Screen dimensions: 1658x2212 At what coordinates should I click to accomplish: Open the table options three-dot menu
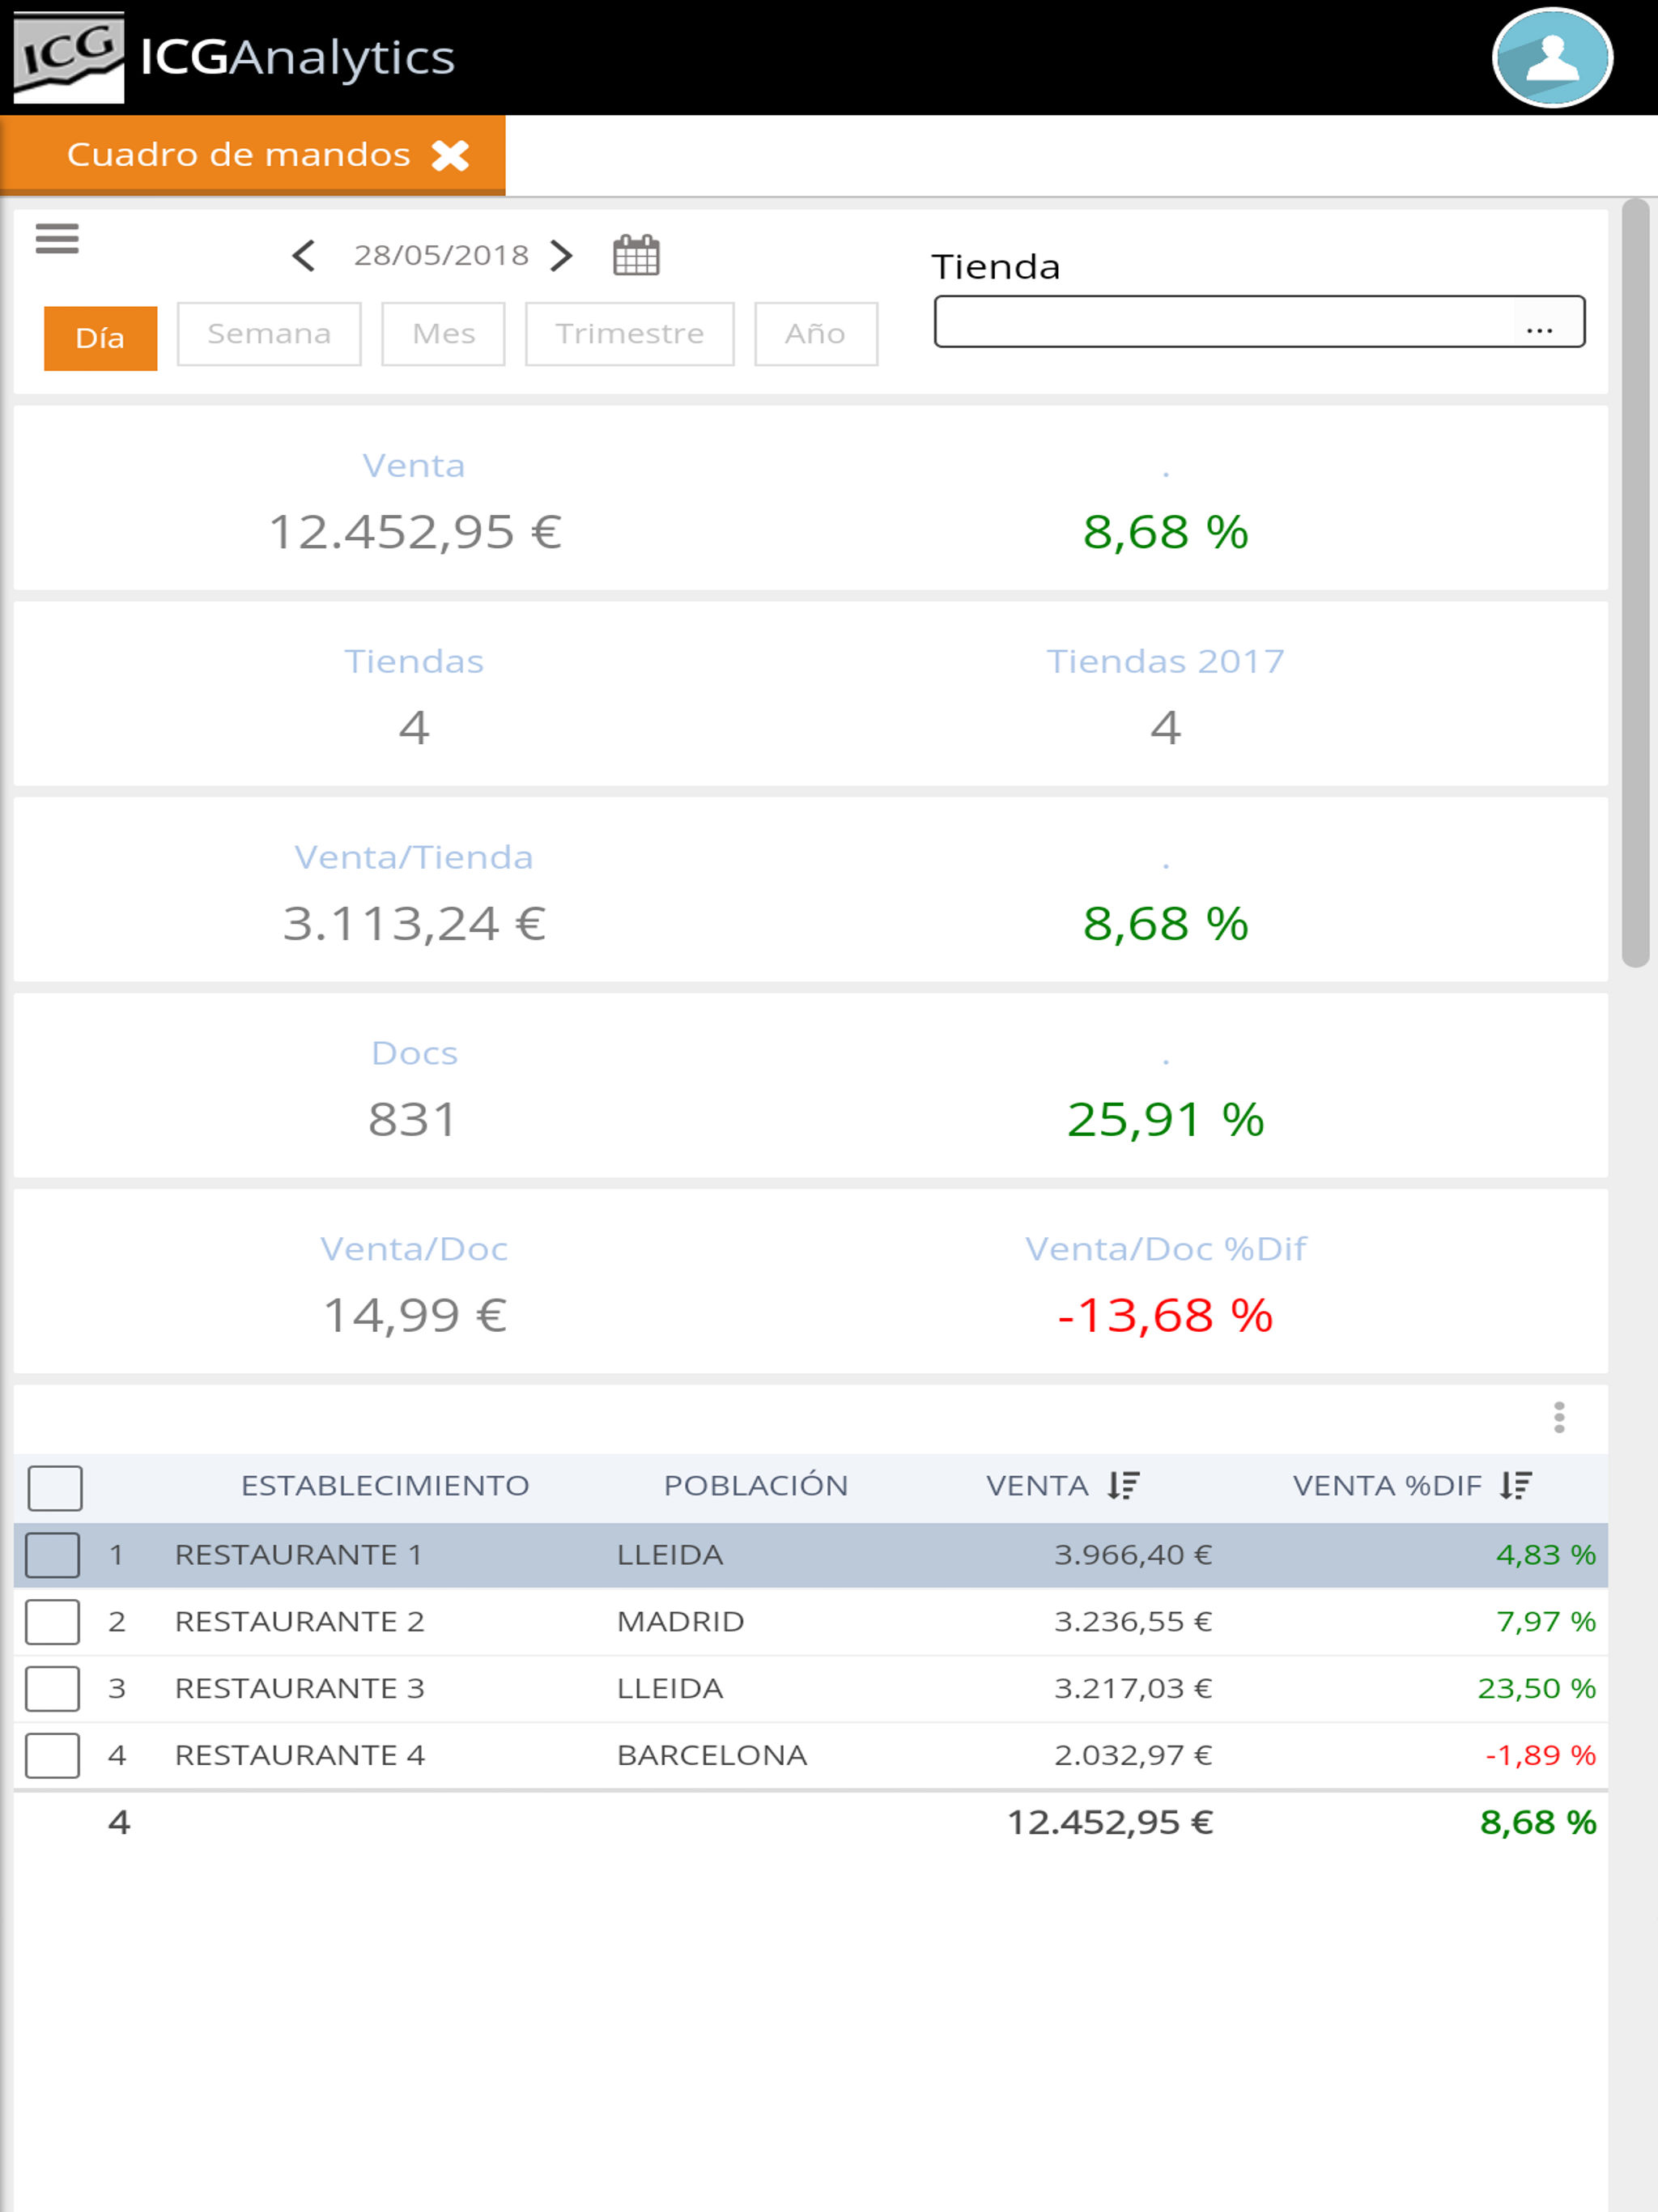click(x=1559, y=1417)
